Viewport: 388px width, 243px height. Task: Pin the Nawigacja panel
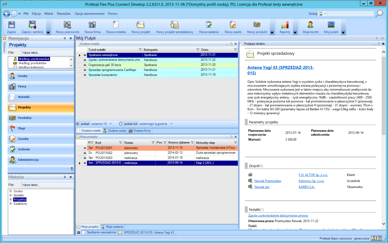click(x=65, y=38)
